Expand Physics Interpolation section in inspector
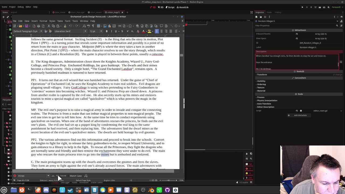Viewport: 345px width, 194px height. (267, 101)
